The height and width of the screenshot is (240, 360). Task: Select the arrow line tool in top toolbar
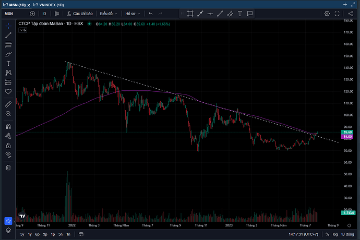200,14
